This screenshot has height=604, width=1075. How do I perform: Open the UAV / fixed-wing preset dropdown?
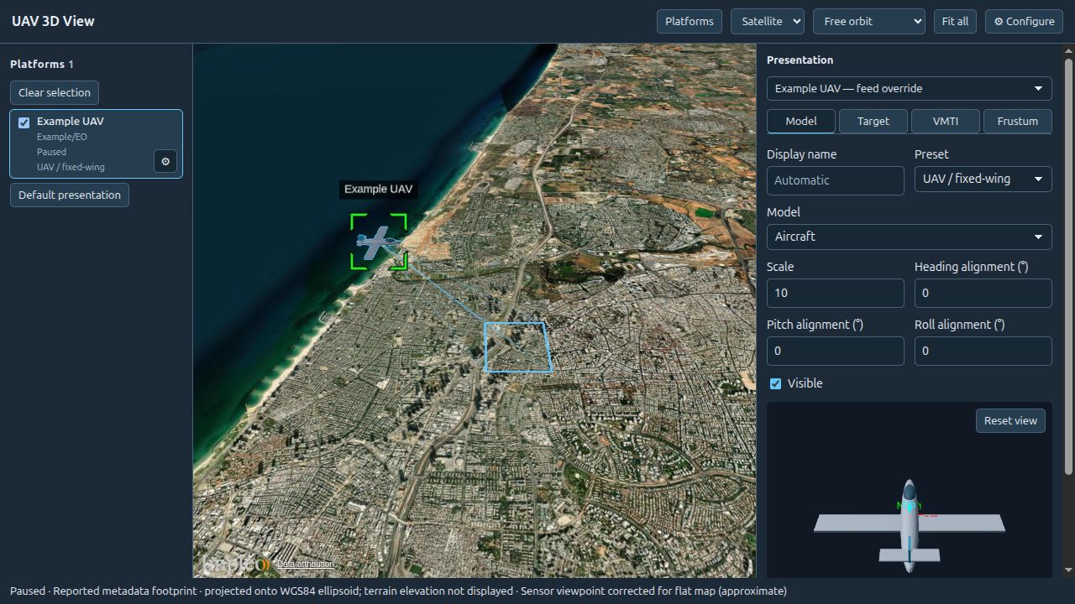[x=983, y=179]
